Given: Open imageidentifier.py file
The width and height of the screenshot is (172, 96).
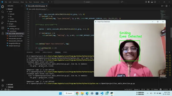Looking at the screenshot, I should click(x=15, y=43).
